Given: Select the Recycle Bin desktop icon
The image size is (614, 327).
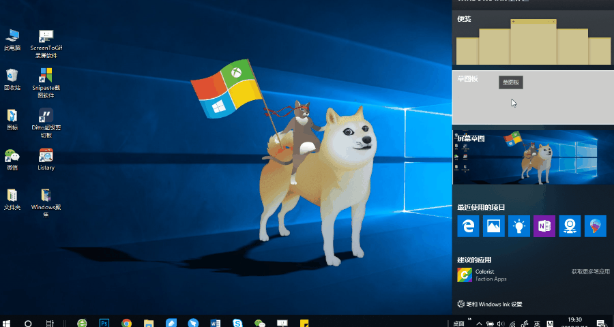Looking at the screenshot, I should [x=12, y=79].
